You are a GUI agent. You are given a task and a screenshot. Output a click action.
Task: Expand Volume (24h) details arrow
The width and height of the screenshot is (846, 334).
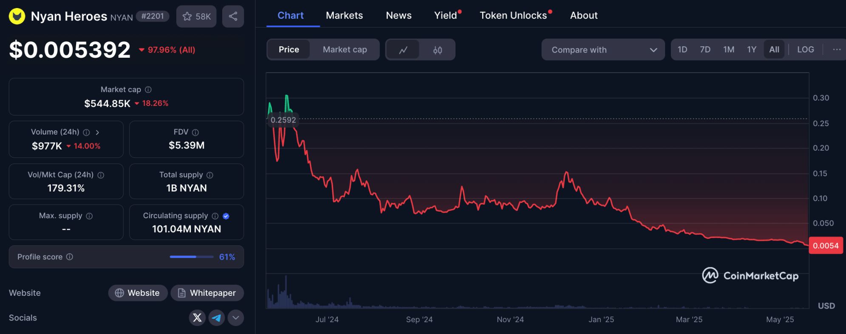[97, 132]
